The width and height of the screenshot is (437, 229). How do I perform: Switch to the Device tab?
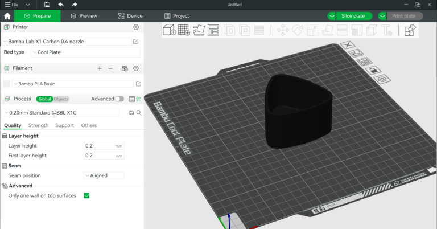[x=130, y=16]
